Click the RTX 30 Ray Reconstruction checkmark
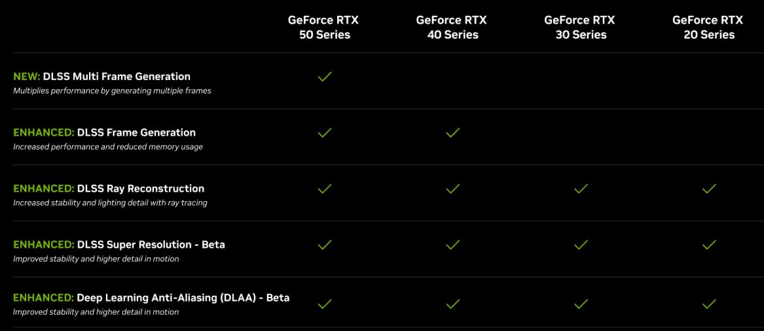This screenshot has height=331, width=764. click(x=581, y=189)
